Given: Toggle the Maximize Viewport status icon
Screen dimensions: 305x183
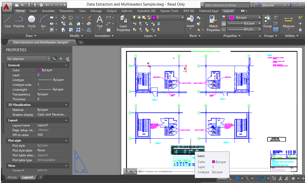Looking at the screenshot, I should [274, 178].
